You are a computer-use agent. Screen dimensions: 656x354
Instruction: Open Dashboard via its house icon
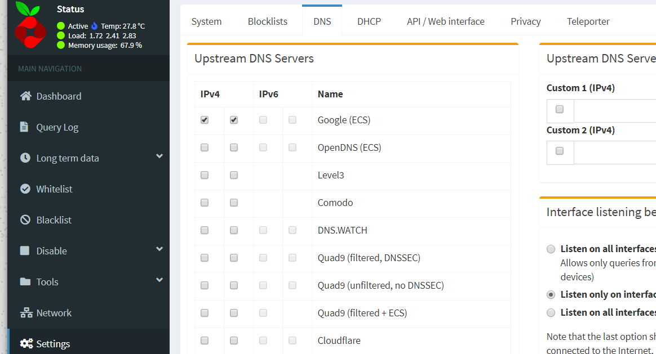click(25, 96)
